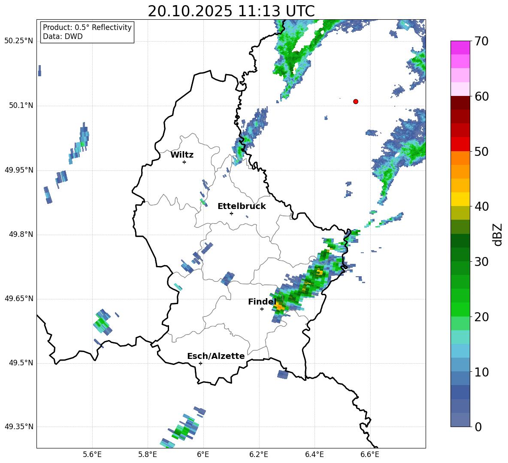Click the 30 tick on the colorbar
508x463 pixels.
click(x=482, y=262)
